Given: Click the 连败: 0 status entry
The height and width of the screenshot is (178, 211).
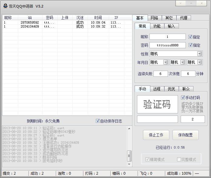Looking at the screenshot, I should click(64, 173).
